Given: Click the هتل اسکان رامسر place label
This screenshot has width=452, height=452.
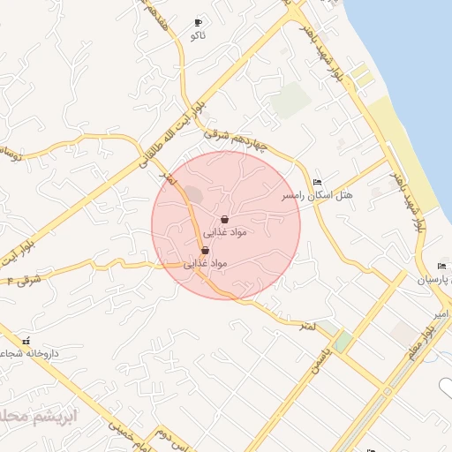Looking at the screenshot, I should pyautogui.click(x=317, y=196).
